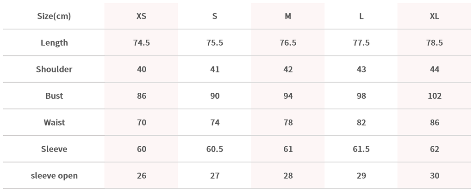The height and width of the screenshot is (192, 474).
Task: Select the M size column header
Action: point(288,16)
